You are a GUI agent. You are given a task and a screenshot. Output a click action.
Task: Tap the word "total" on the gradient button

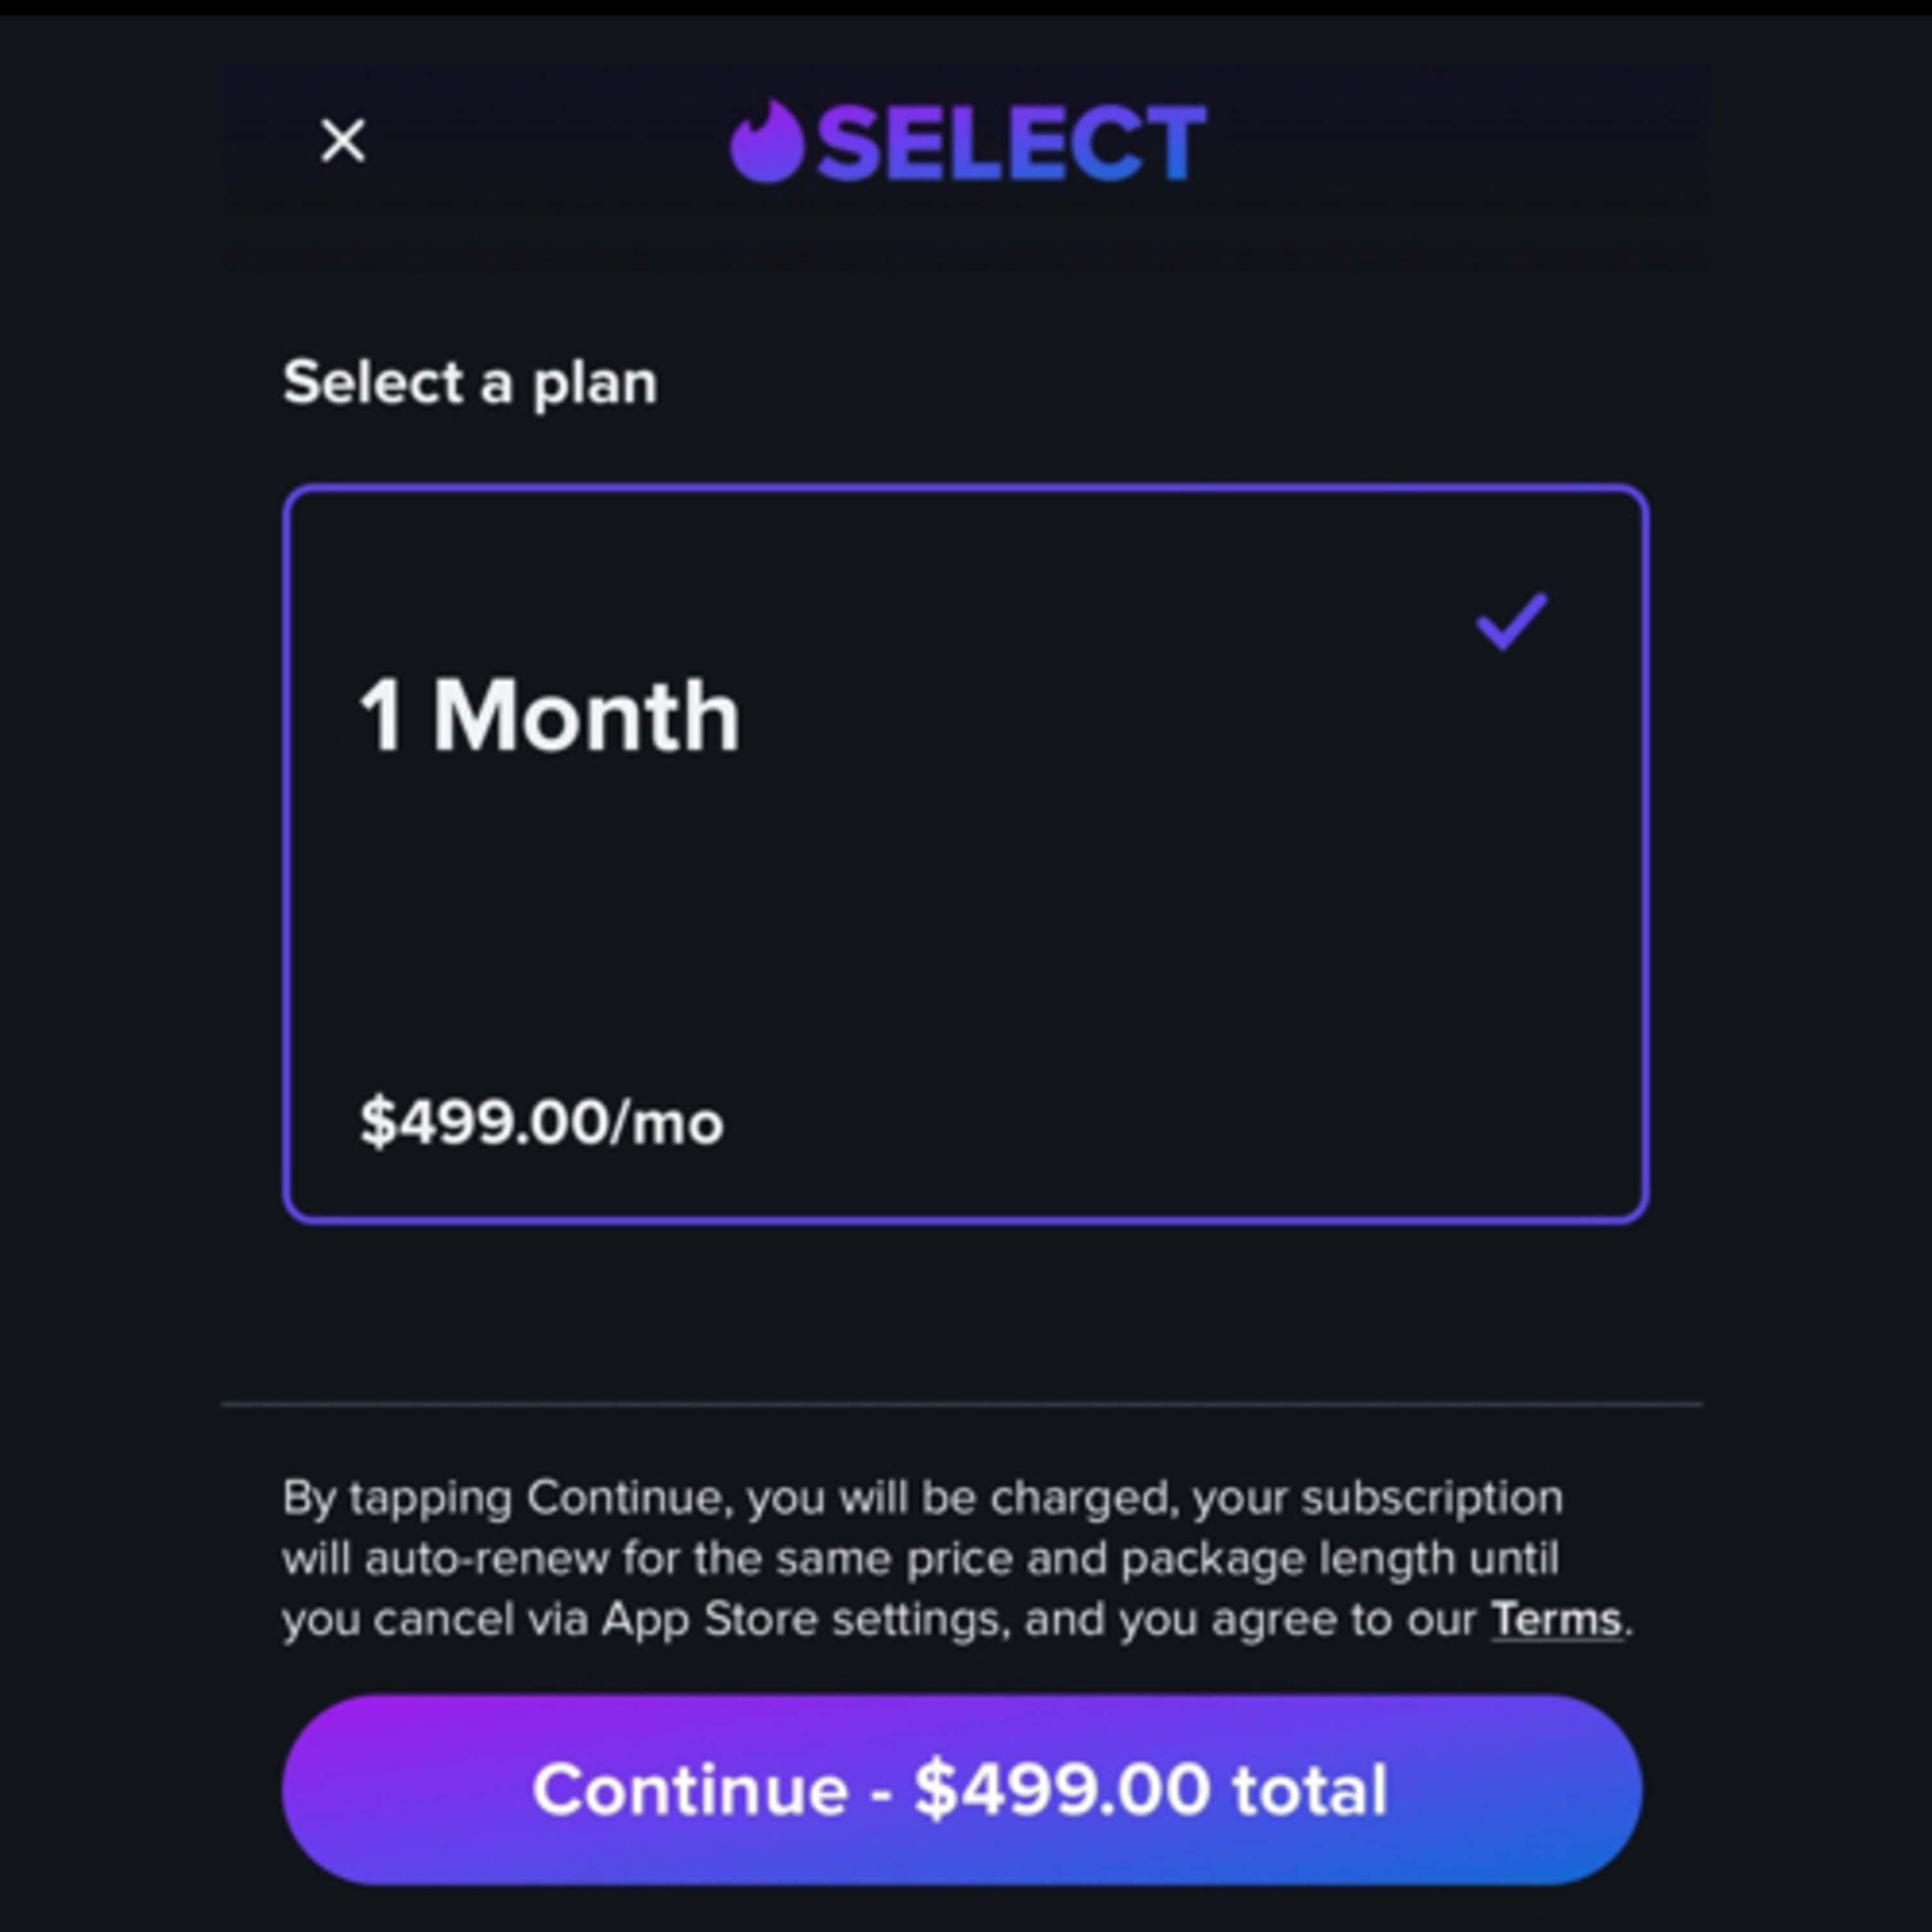[1310, 1789]
